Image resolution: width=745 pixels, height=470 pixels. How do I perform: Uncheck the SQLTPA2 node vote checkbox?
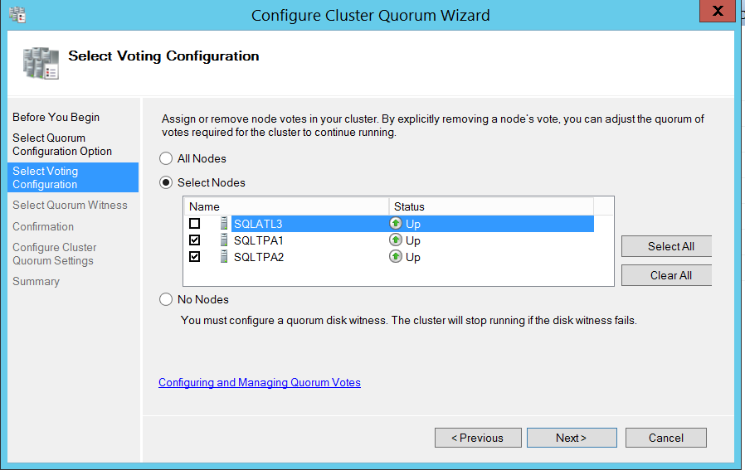(194, 257)
